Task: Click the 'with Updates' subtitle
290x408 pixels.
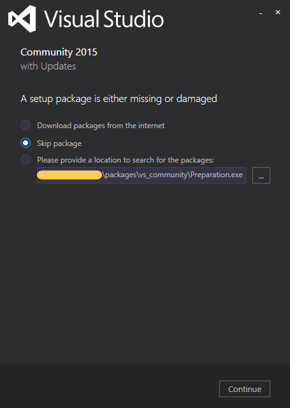Action: tap(48, 66)
